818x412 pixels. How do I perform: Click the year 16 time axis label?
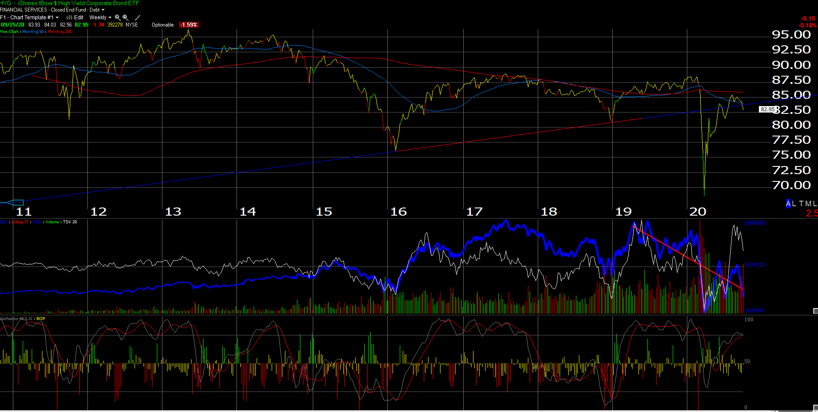pyautogui.click(x=399, y=212)
